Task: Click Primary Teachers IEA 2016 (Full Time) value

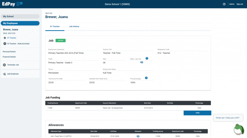Action: pyautogui.click(x=66, y=53)
